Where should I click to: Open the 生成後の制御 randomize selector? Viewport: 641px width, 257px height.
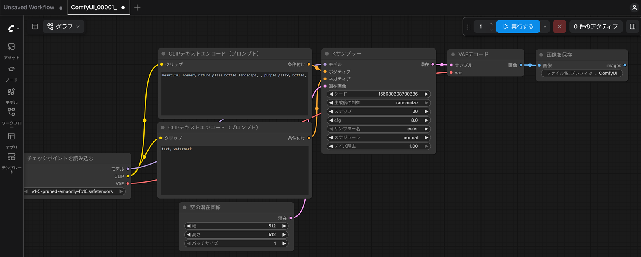point(379,103)
